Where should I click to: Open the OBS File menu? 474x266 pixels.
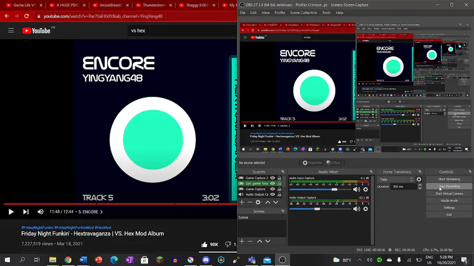(242, 13)
